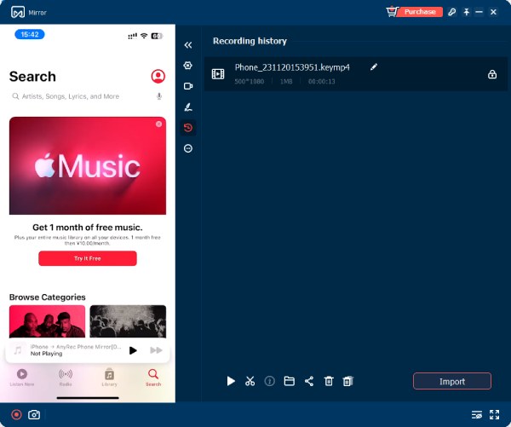Click the Apple Music promo banner image
The height and width of the screenshot is (427, 511).
[x=88, y=165]
